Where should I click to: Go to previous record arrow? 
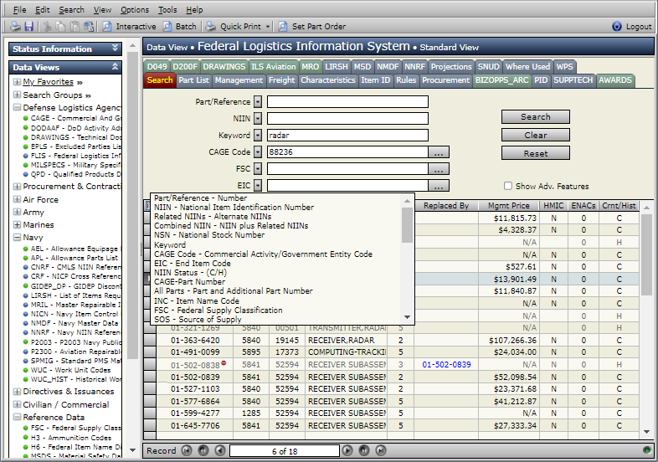(x=220, y=450)
